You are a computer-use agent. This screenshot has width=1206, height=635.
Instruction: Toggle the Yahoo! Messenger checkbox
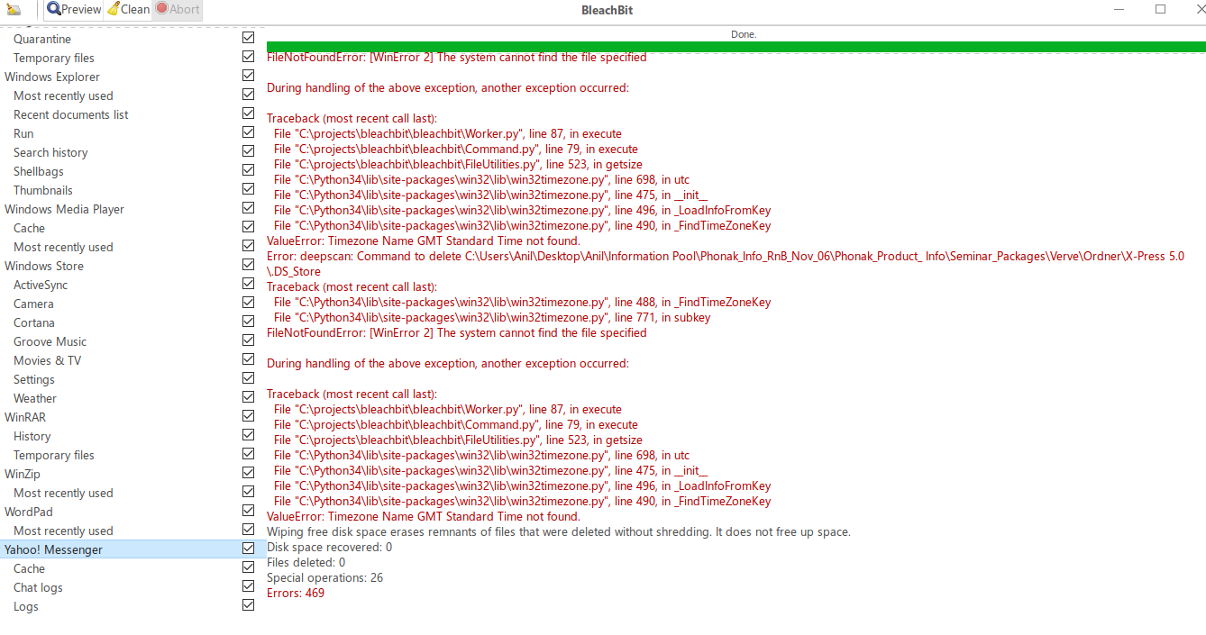pyautogui.click(x=248, y=549)
